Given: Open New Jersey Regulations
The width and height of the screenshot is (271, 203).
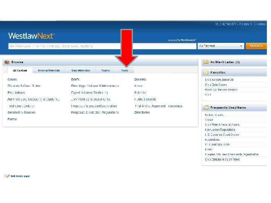Looking at the screenshot, I should 220,130.
